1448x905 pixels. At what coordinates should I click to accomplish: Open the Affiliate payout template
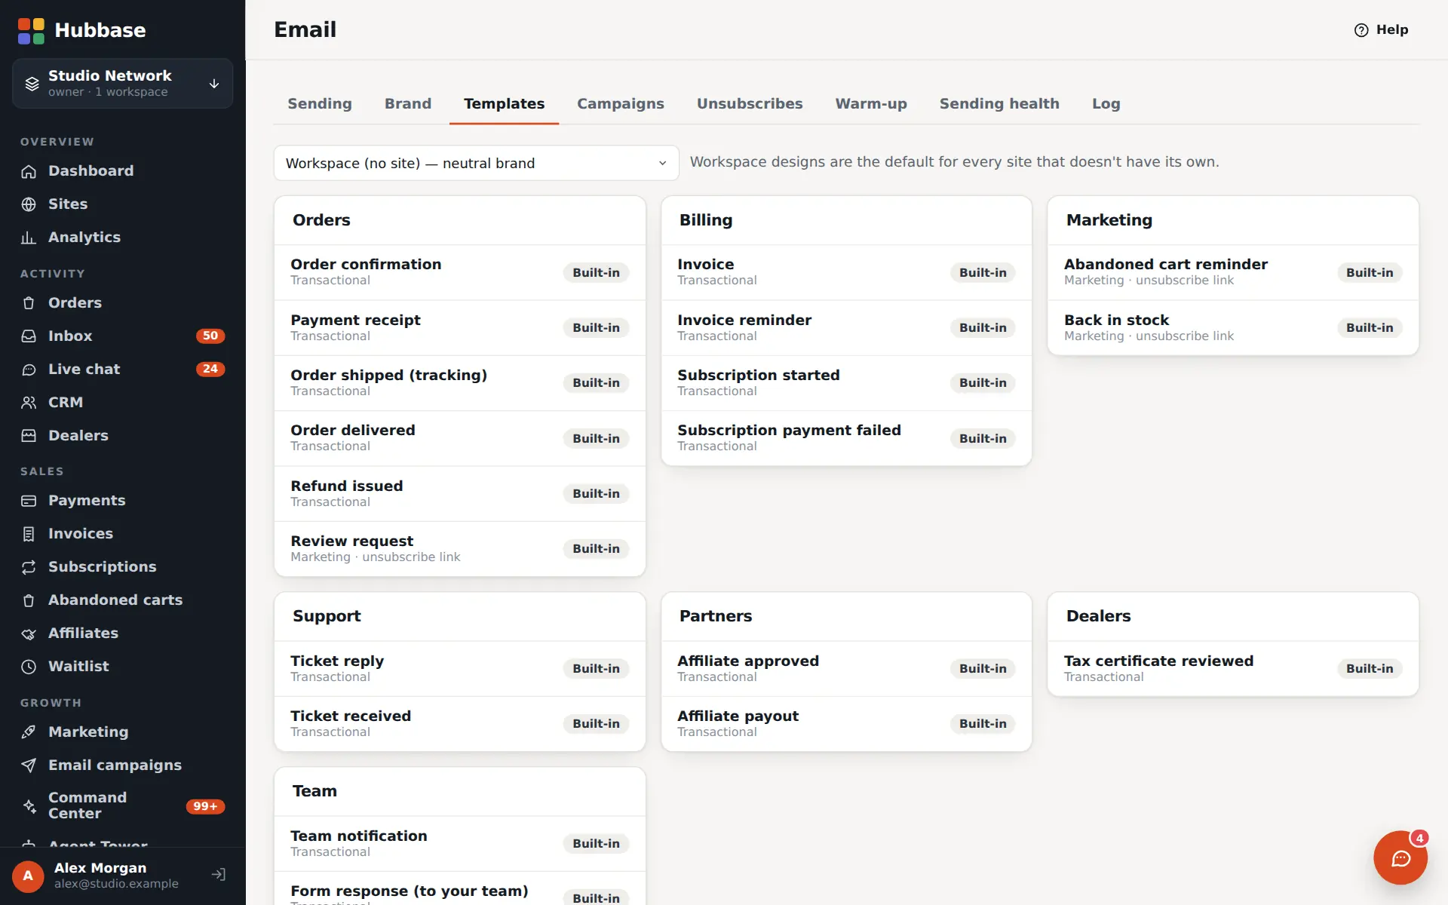click(846, 724)
